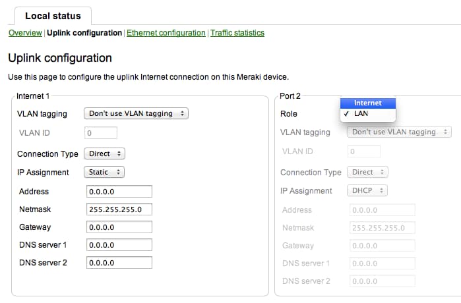Select the Local status tab
The image size is (461, 303).
(53, 16)
